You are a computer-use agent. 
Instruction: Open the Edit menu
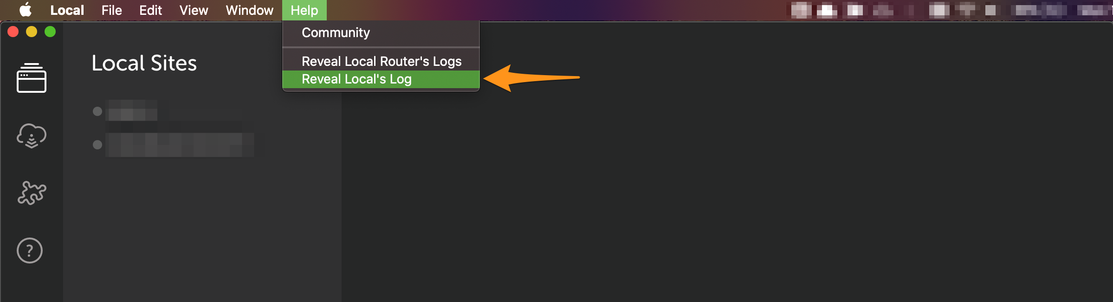pyautogui.click(x=150, y=10)
